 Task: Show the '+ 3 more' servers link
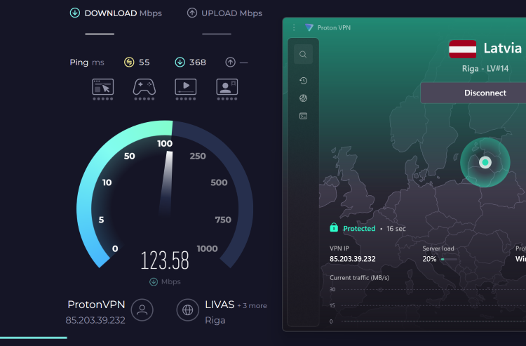252,306
